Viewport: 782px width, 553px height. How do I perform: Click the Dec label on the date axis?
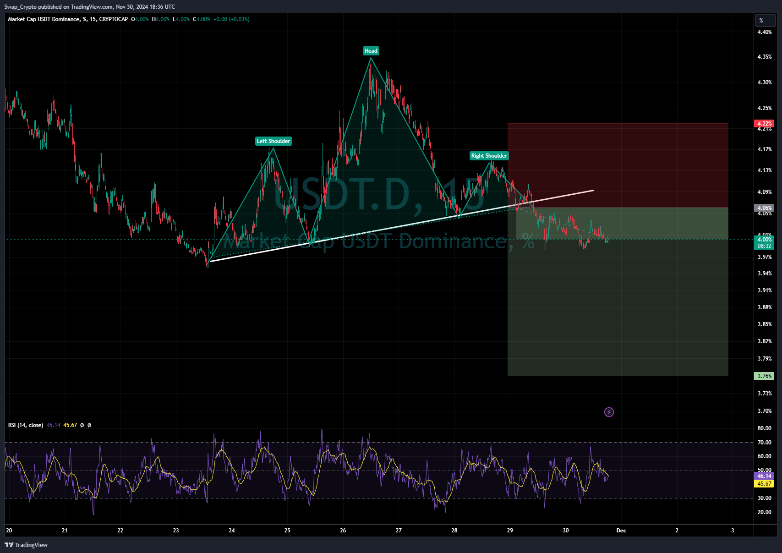pos(621,531)
